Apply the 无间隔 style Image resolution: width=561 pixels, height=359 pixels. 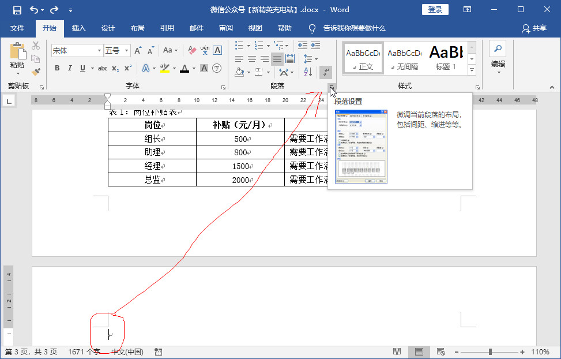[x=404, y=58]
